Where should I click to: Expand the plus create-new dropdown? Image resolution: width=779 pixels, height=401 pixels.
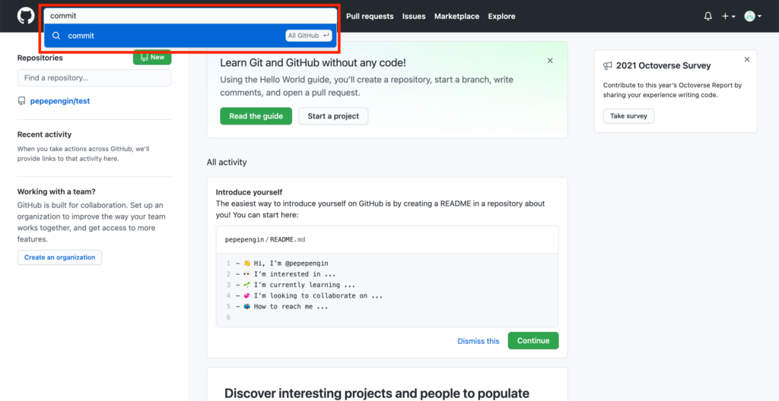tap(728, 17)
